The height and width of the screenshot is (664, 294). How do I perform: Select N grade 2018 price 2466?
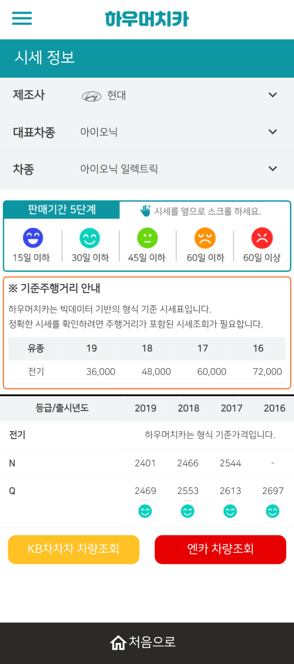click(x=188, y=463)
